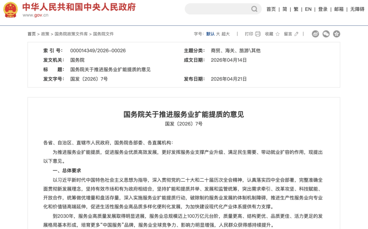
Task: Enable 无障碍 accessibility mode
Action: pyautogui.click(x=357, y=9)
